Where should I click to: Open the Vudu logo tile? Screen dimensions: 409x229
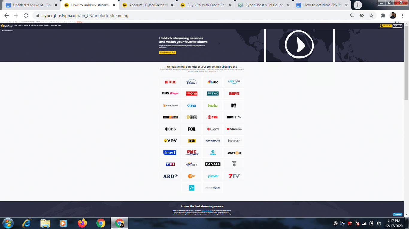pos(192,106)
